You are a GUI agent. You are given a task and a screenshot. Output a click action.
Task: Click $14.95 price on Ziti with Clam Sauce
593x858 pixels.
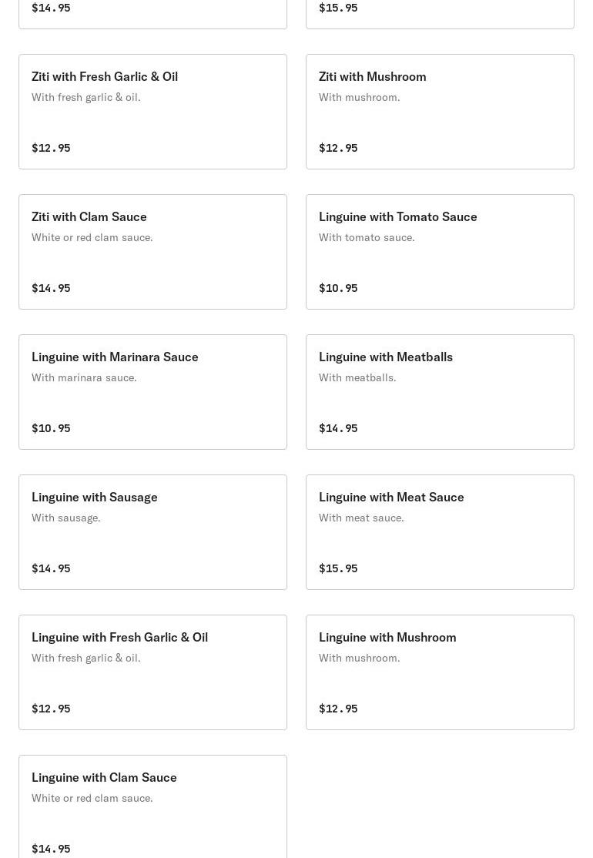[51, 288]
